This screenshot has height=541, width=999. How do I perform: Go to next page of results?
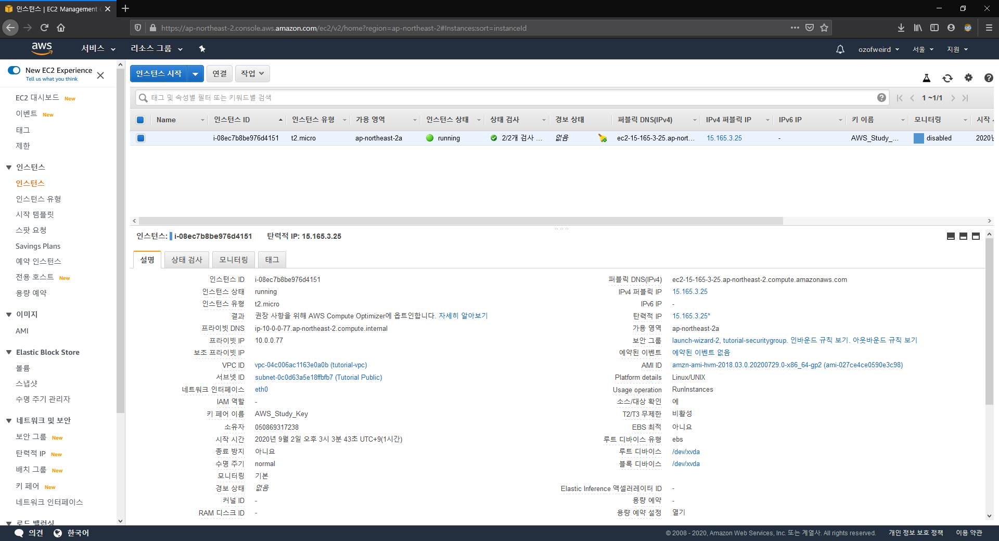point(953,98)
